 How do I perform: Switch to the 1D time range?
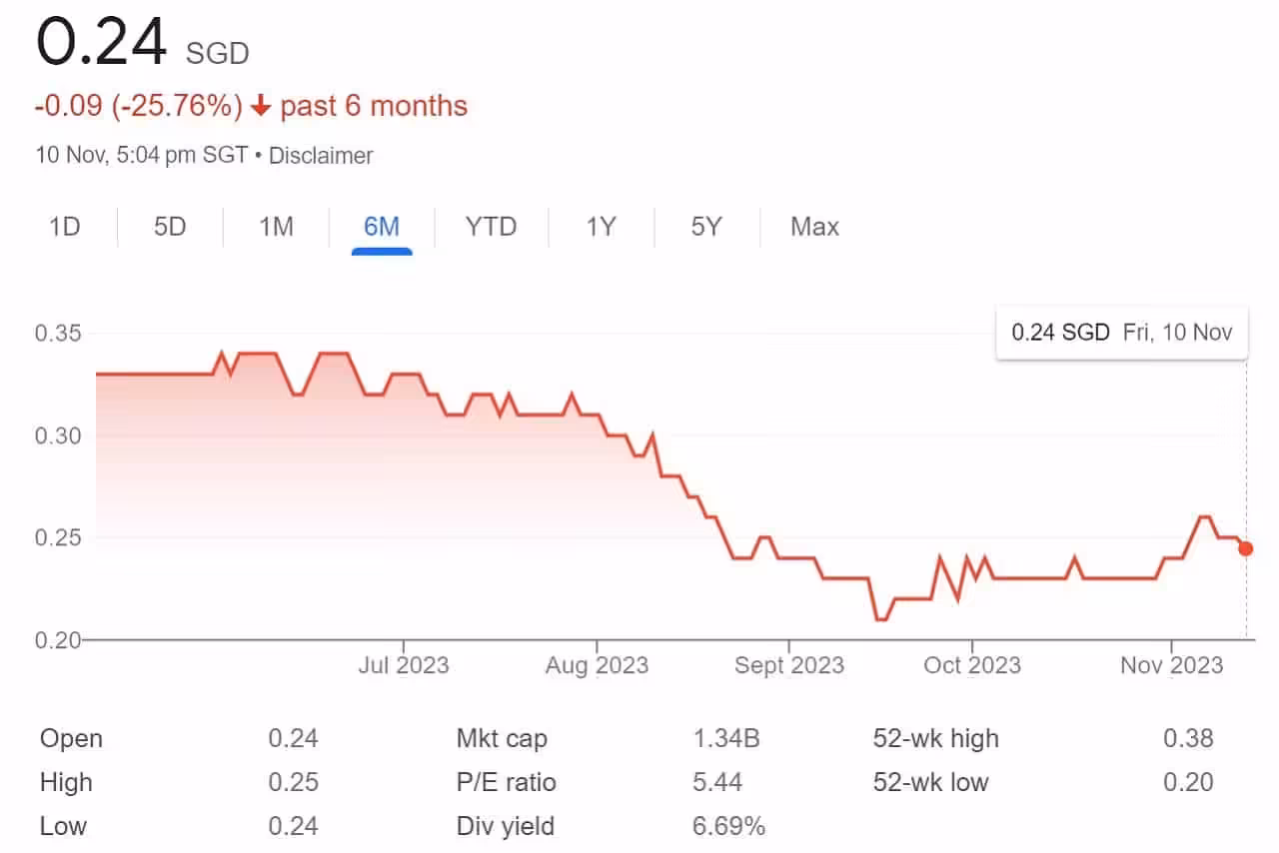coord(64,227)
